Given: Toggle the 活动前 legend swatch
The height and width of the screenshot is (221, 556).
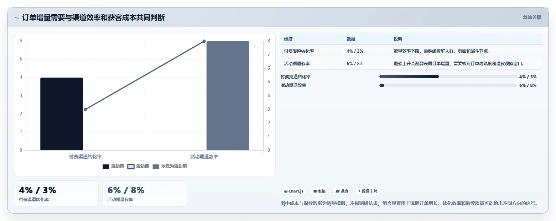Looking at the screenshot, I should 106,167.
